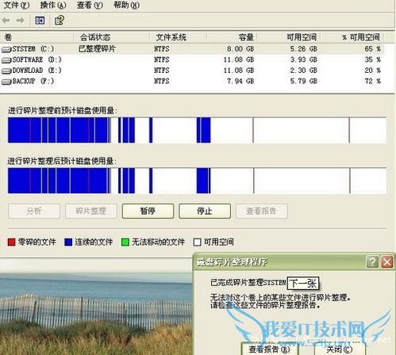Click the disabled 分析 button
Viewport: 396px width, 355px height.
[34, 211]
